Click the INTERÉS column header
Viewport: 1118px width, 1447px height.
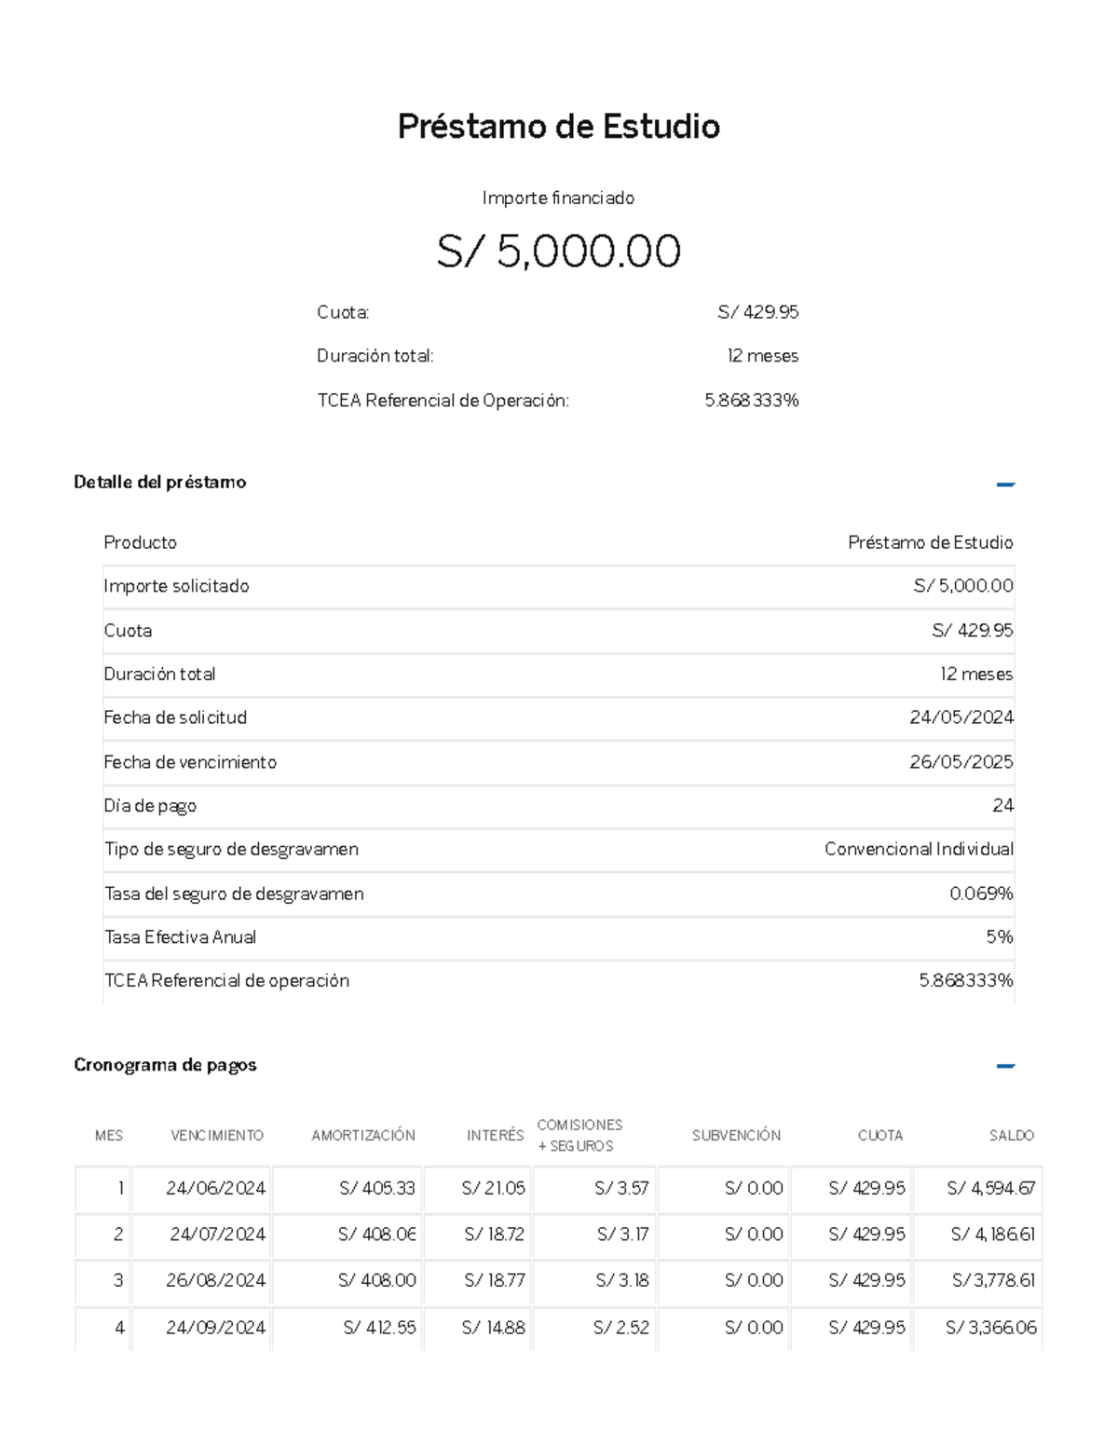496,1136
